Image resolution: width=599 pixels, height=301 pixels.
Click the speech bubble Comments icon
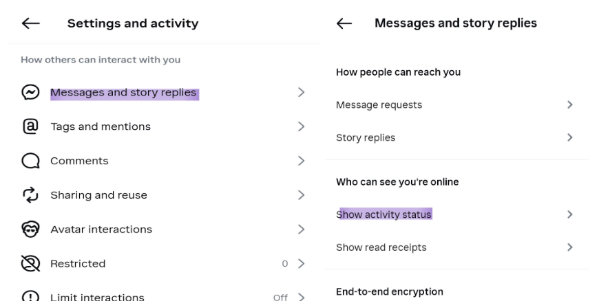coord(30,161)
